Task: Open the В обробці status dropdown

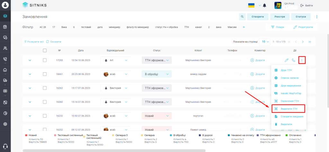Action: [x=156, y=74]
